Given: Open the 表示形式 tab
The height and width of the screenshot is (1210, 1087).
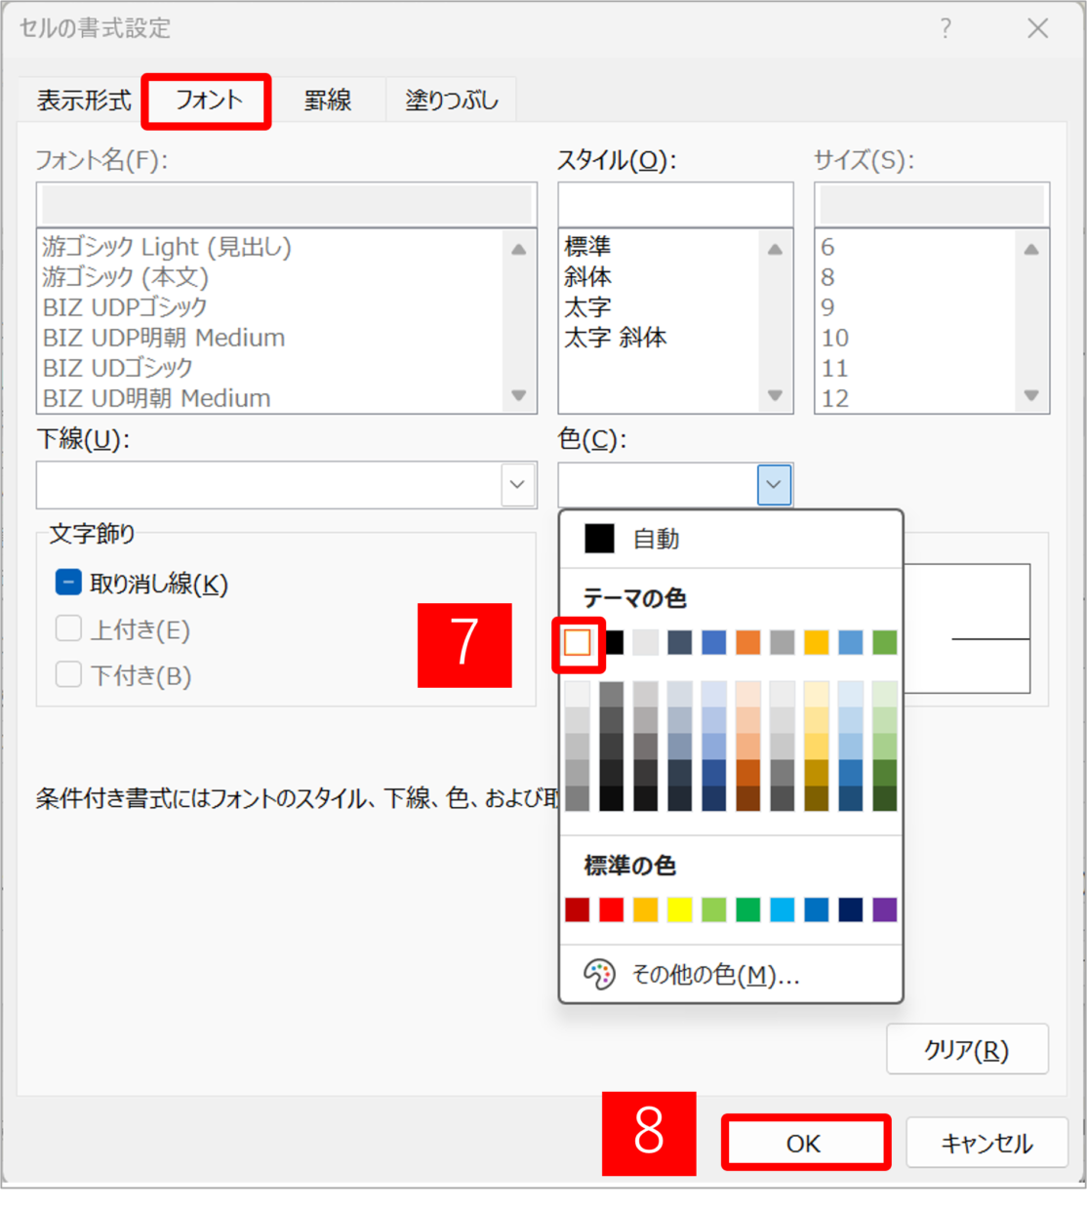Looking at the screenshot, I should click(x=84, y=101).
